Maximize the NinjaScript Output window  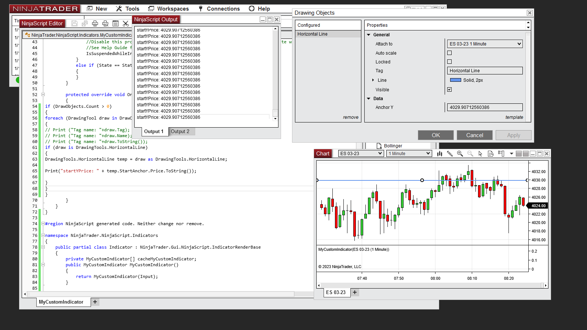[x=270, y=19]
